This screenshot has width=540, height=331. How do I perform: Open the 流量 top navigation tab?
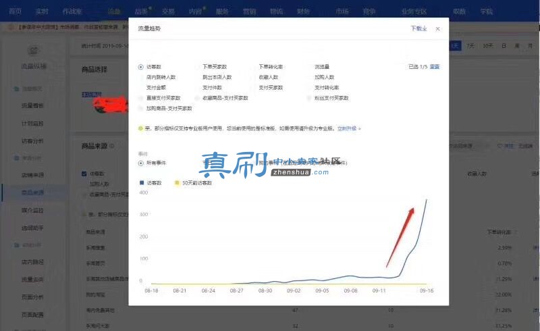point(114,11)
